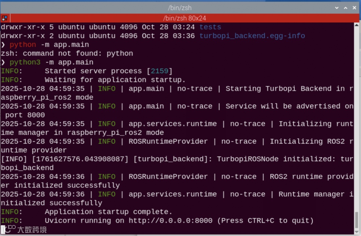
Task: Maximize the /bin/zsh terminal window
Action: pyautogui.click(x=346, y=8)
